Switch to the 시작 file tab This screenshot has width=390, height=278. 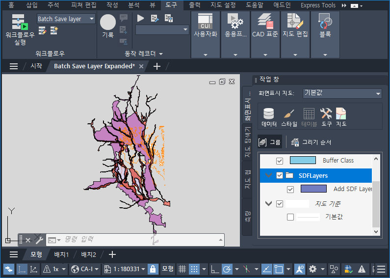(x=36, y=66)
